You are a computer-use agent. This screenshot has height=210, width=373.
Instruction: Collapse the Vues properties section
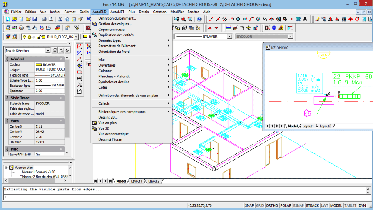(x=61, y=121)
